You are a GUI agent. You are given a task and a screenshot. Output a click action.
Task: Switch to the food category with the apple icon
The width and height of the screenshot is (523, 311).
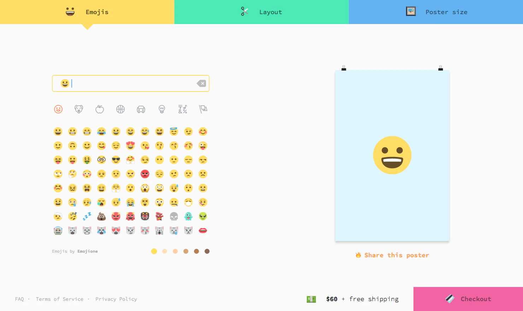(x=99, y=109)
